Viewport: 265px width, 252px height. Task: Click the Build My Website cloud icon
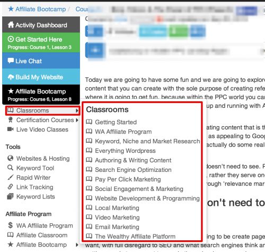point(11,77)
